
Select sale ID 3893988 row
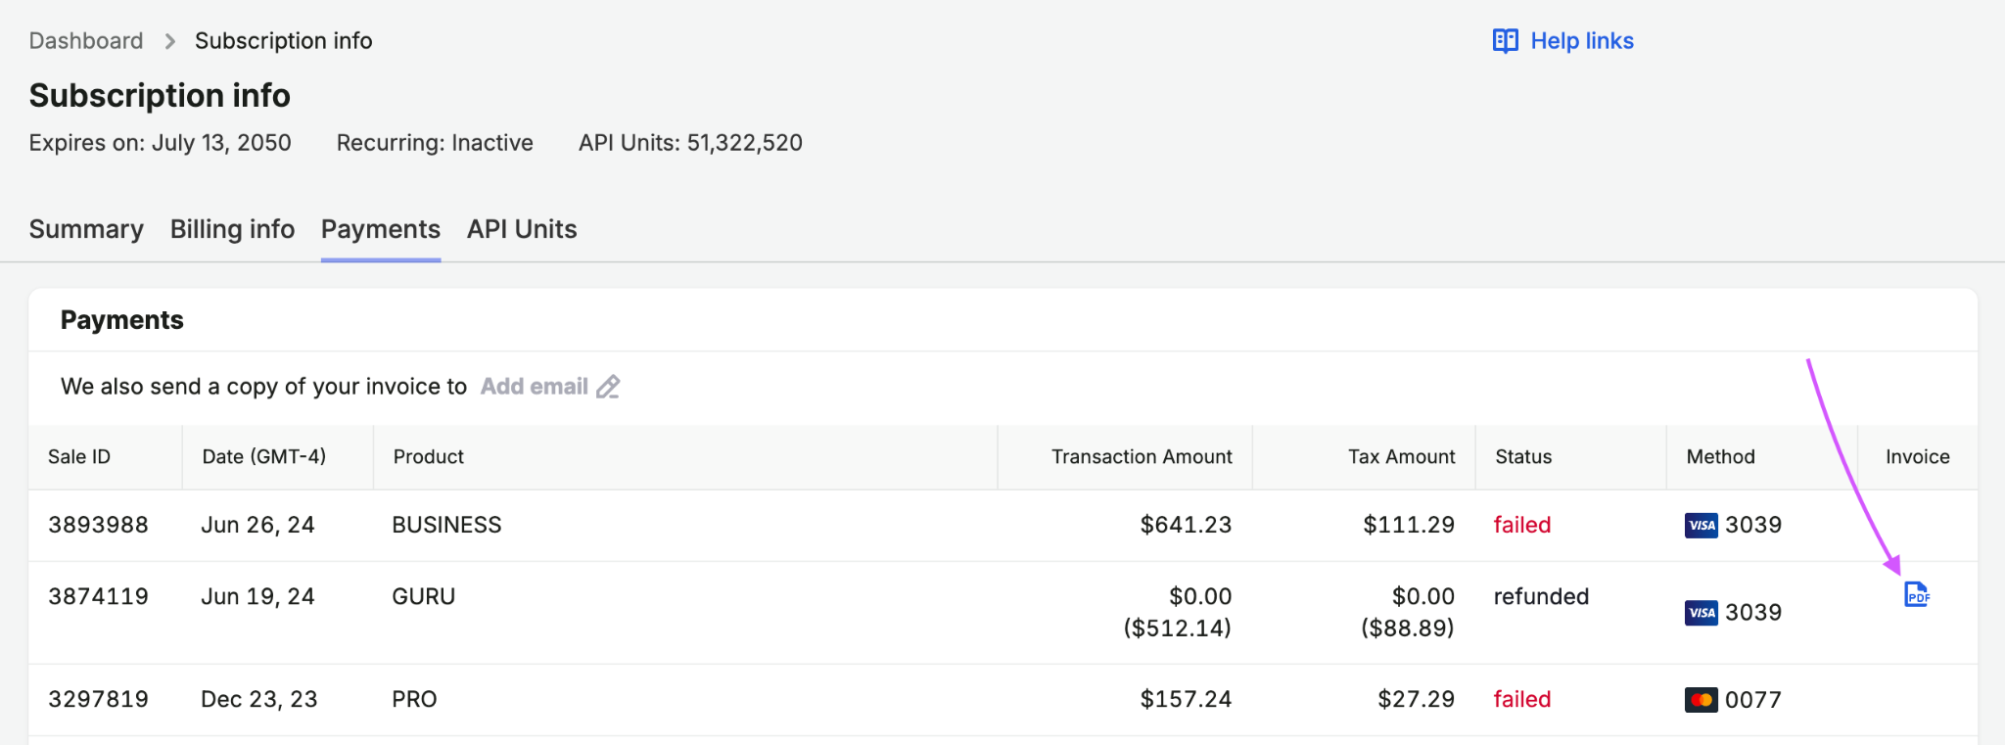point(1002,526)
